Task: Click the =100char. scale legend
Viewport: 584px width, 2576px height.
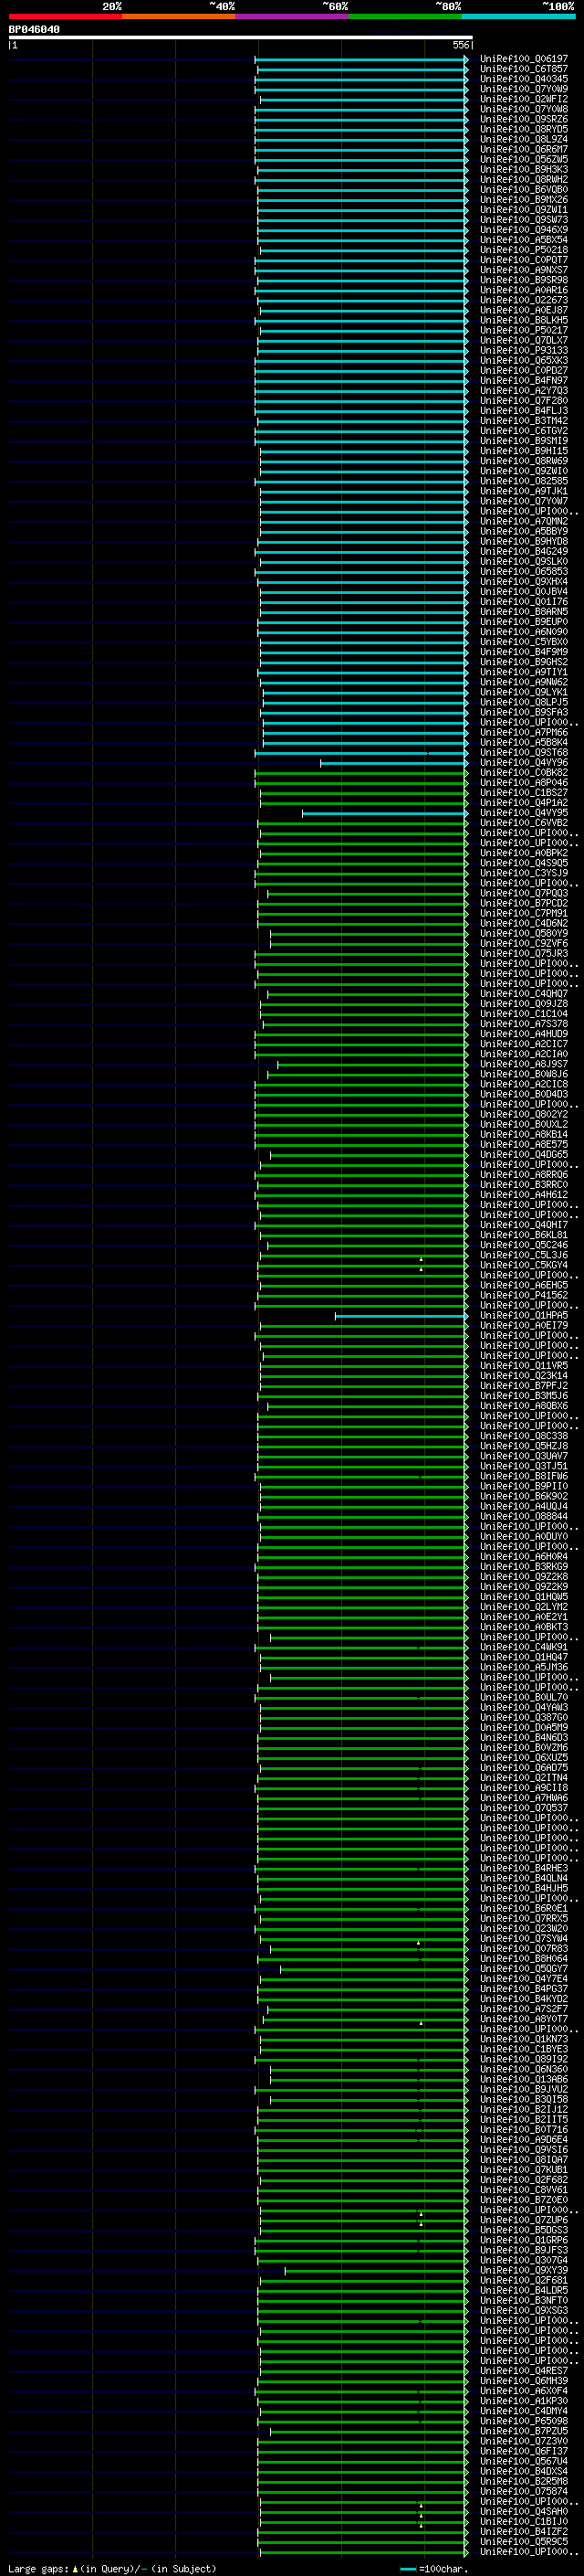Action: tap(434, 2569)
